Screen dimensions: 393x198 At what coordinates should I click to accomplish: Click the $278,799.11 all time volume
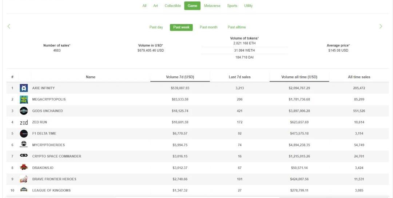[299, 190]
